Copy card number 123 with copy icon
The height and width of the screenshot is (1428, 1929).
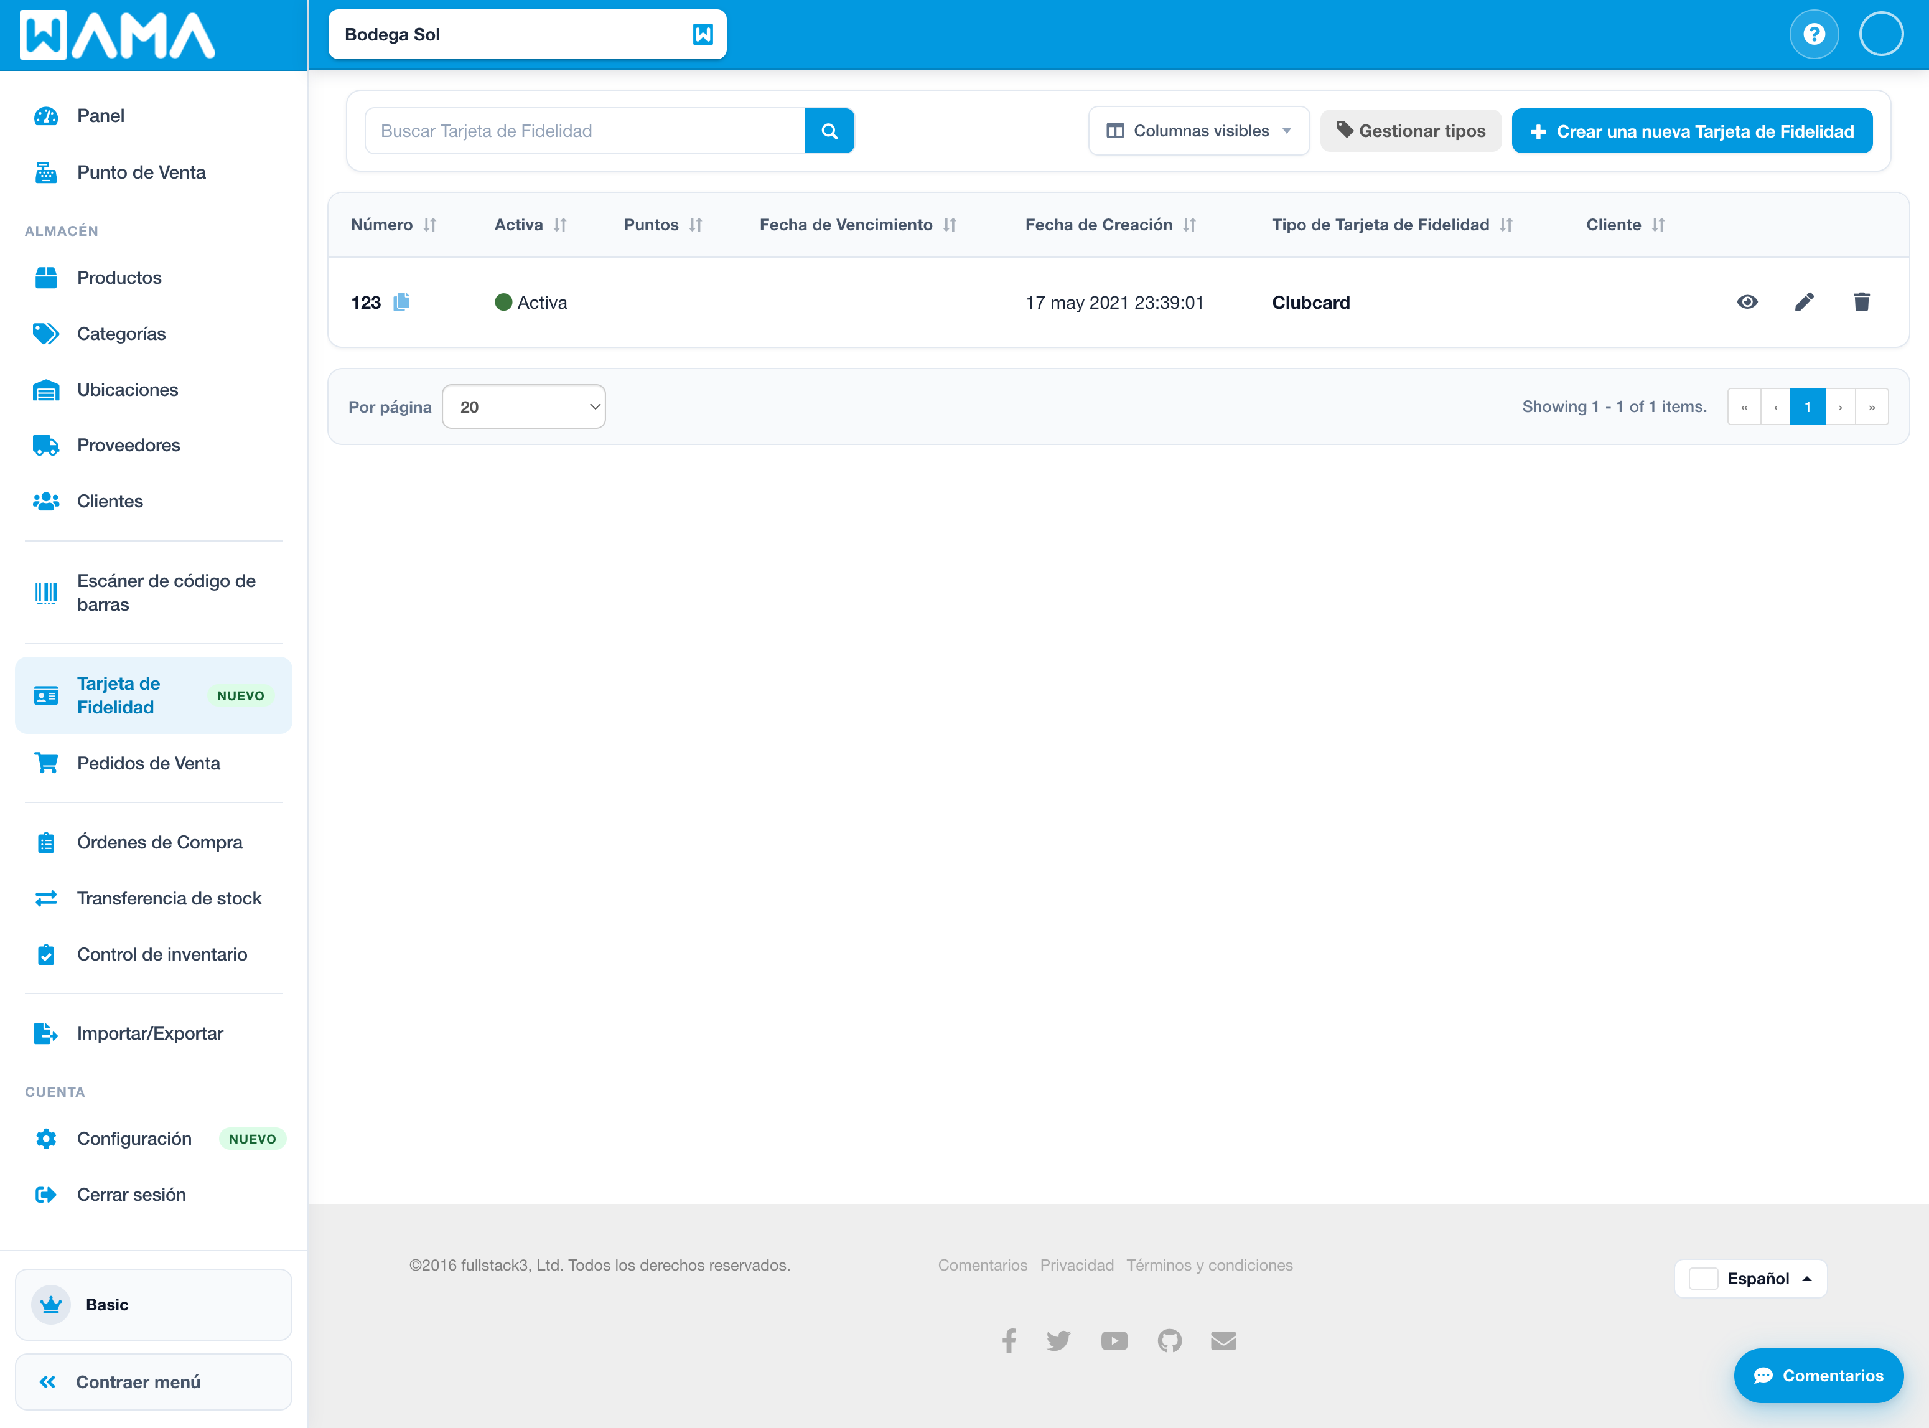[401, 302]
